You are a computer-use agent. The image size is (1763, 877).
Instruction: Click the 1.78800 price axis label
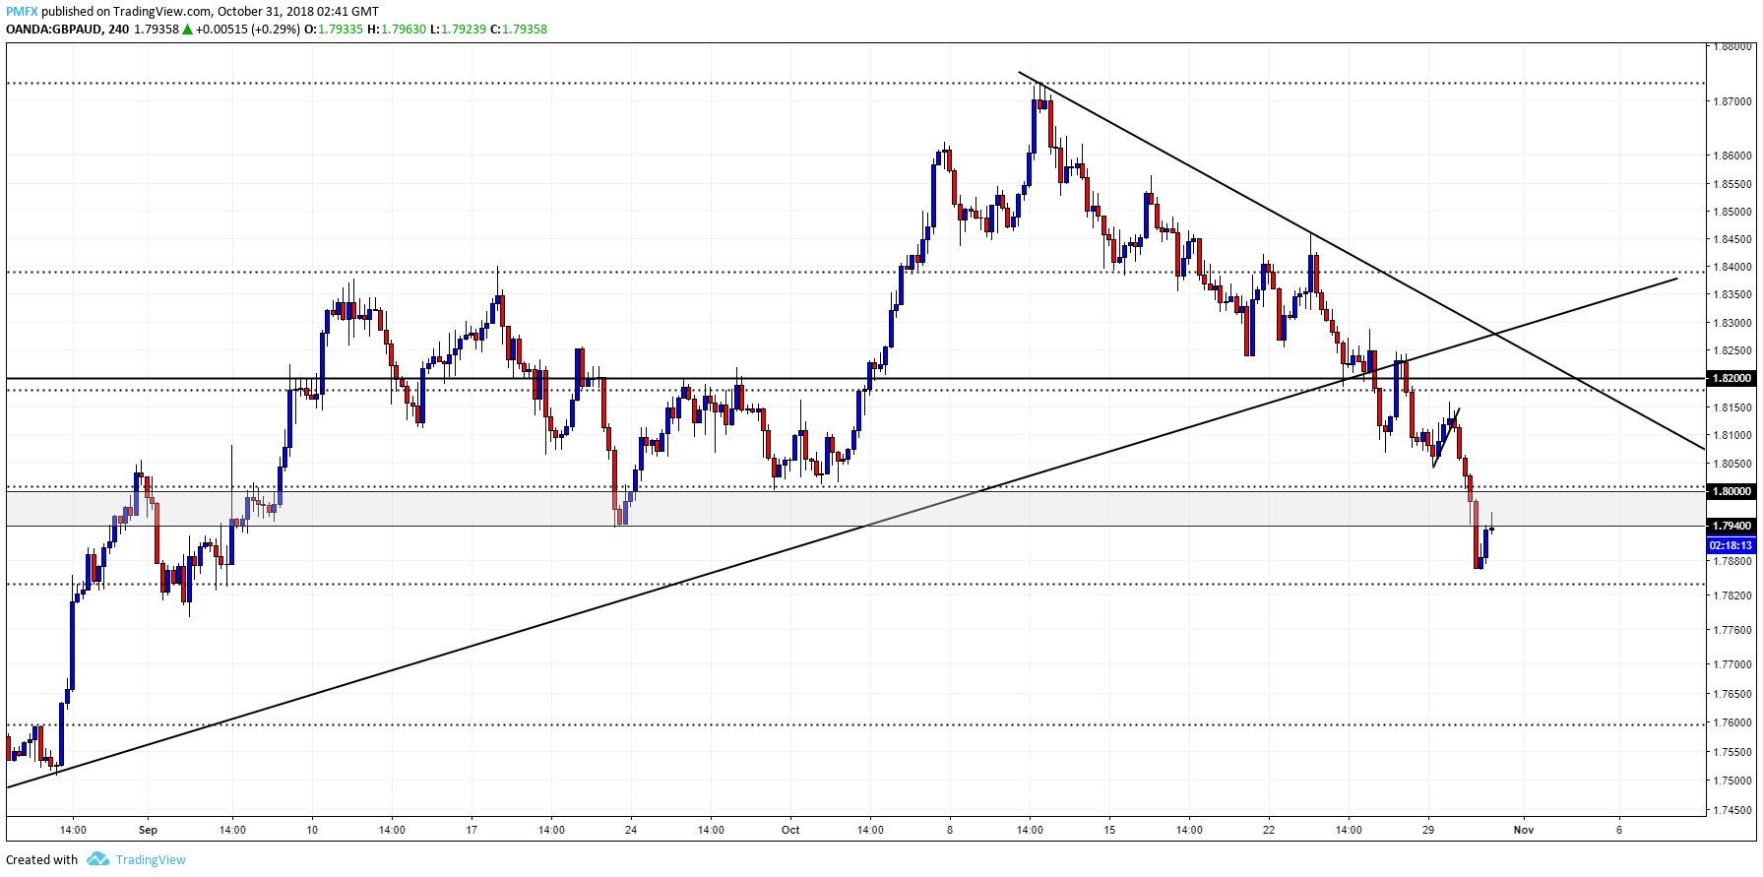pyautogui.click(x=1732, y=561)
